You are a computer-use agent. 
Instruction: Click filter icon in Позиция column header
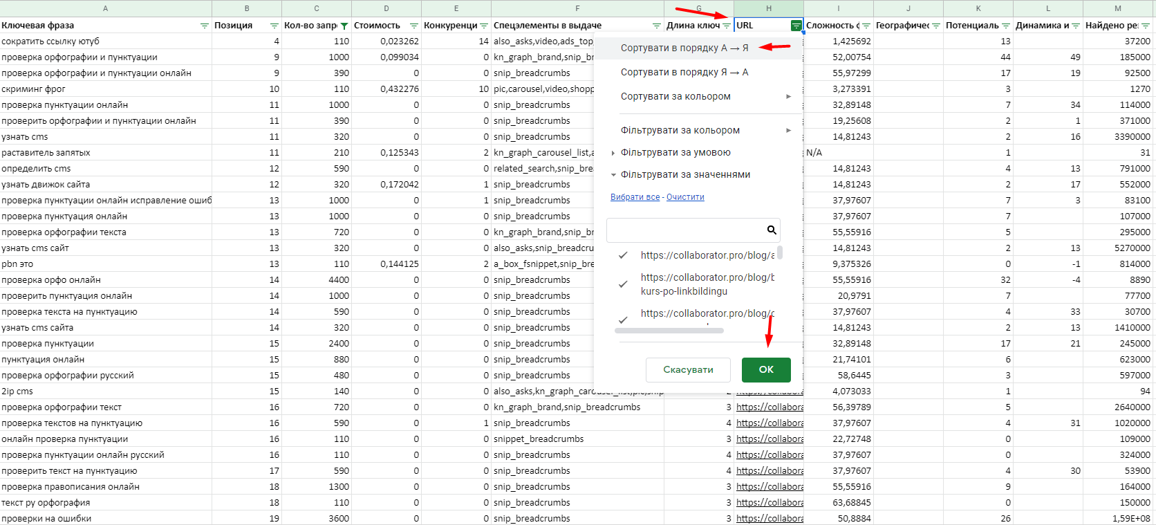[274, 26]
